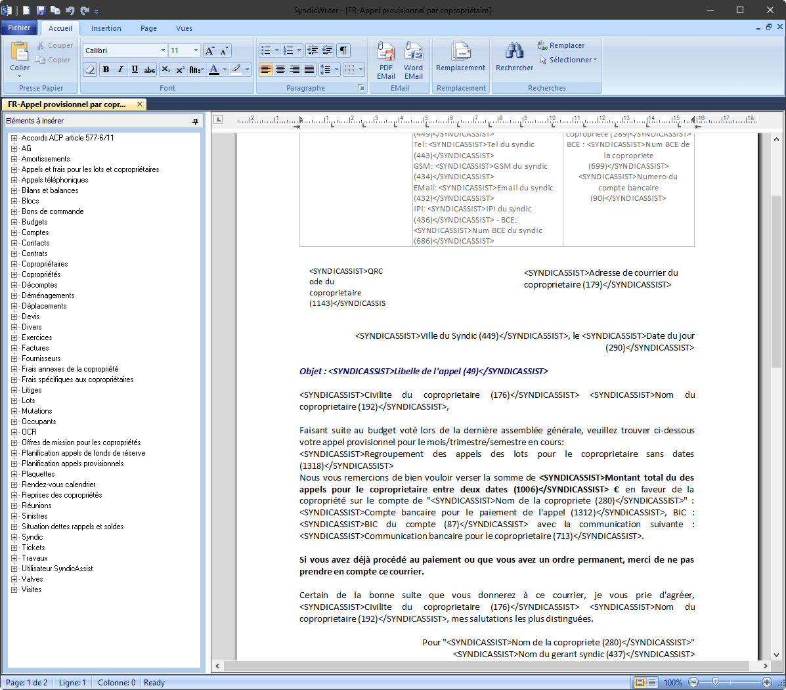Toggle strikethrough formatting

[x=149, y=70]
